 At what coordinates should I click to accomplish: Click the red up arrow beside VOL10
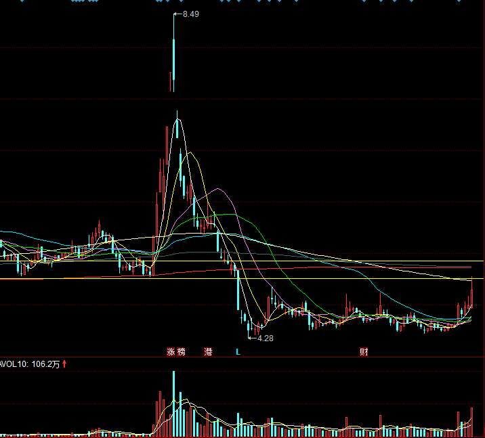[x=65, y=364]
